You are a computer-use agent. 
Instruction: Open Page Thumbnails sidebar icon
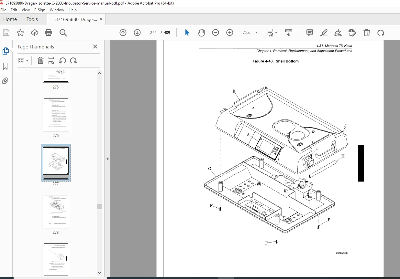click(x=6, y=51)
